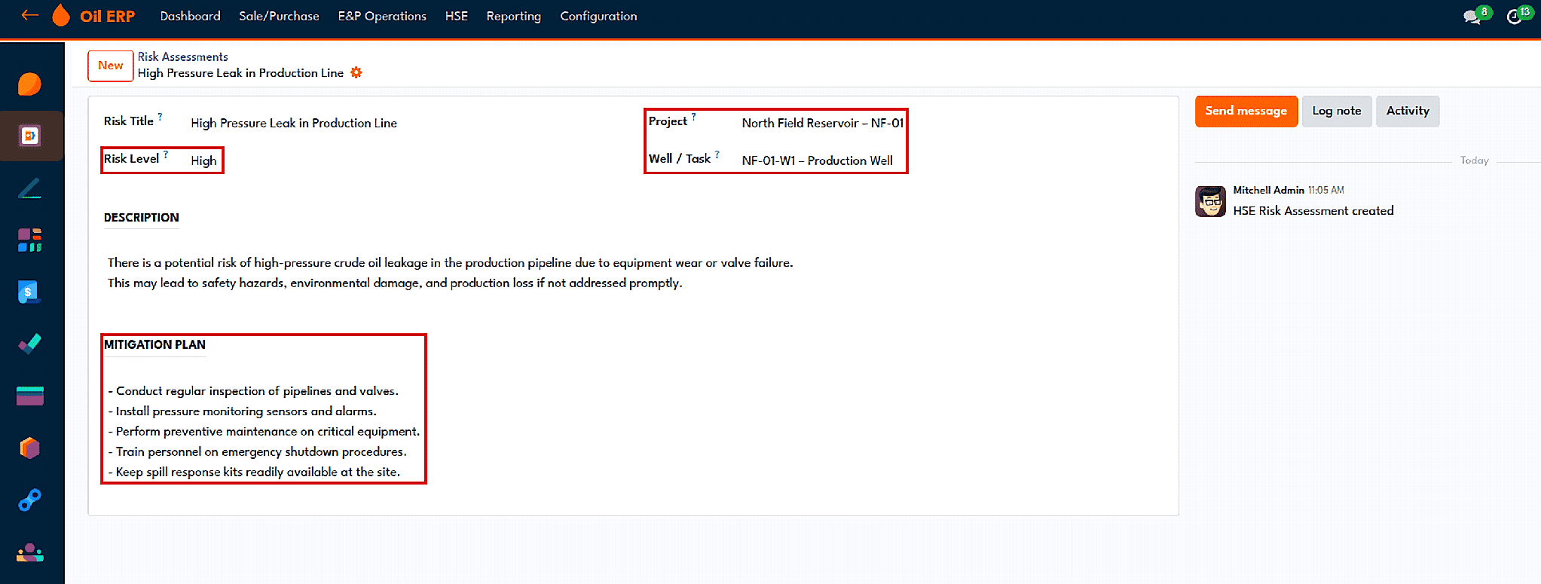Expand the Reporting menu
1541x584 pixels.
pos(514,16)
